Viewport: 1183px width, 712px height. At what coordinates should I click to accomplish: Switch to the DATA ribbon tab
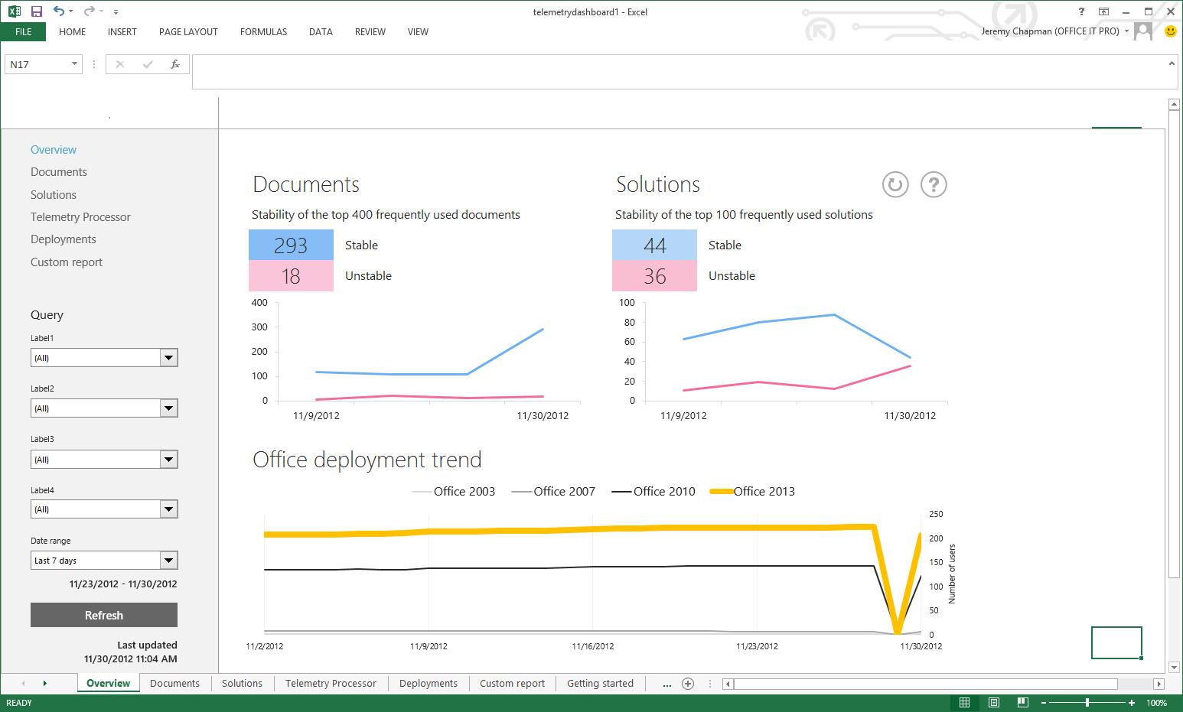coord(321,31)
